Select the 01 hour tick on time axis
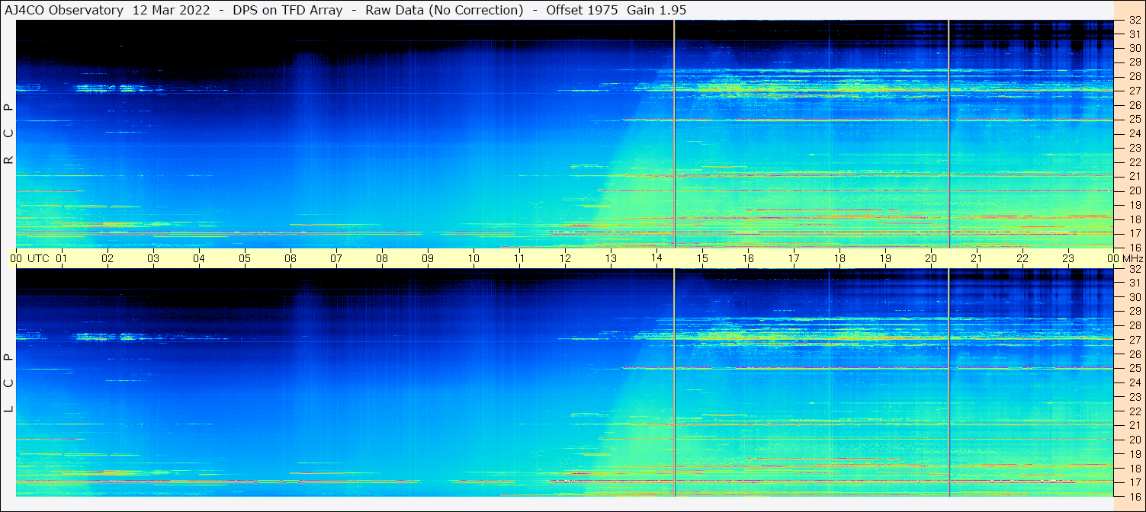This screenshot has height=512, width=1146. point(62,258)
